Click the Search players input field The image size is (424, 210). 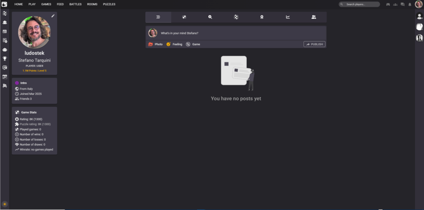[361, 5]
